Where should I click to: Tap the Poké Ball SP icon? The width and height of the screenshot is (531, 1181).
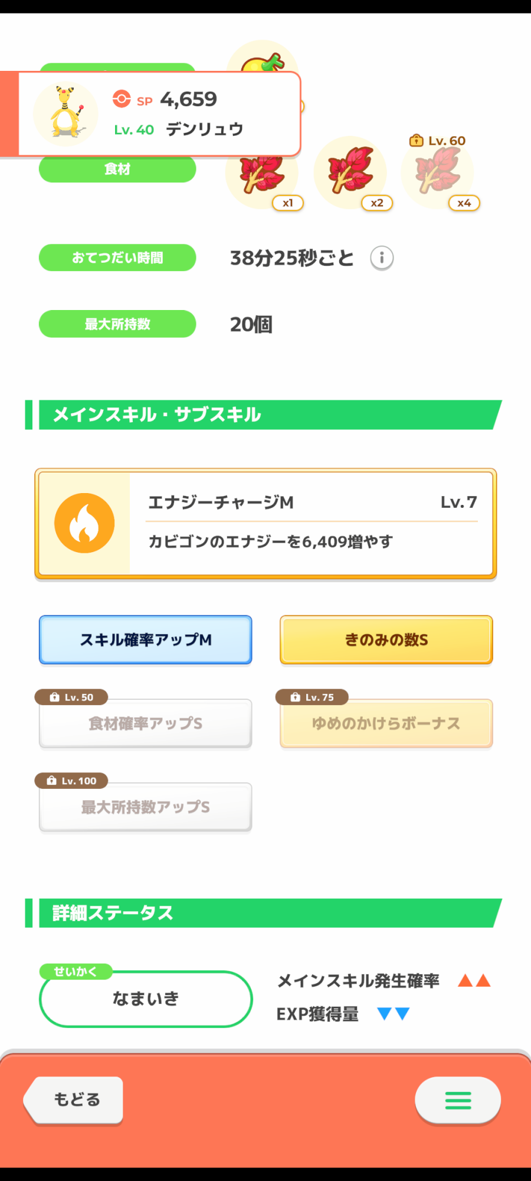pos(122,99)
